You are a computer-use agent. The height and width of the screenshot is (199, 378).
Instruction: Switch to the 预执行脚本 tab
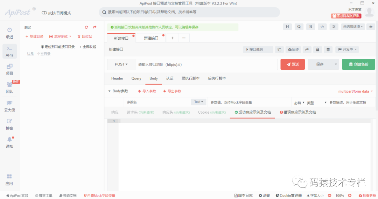point(190,78)
